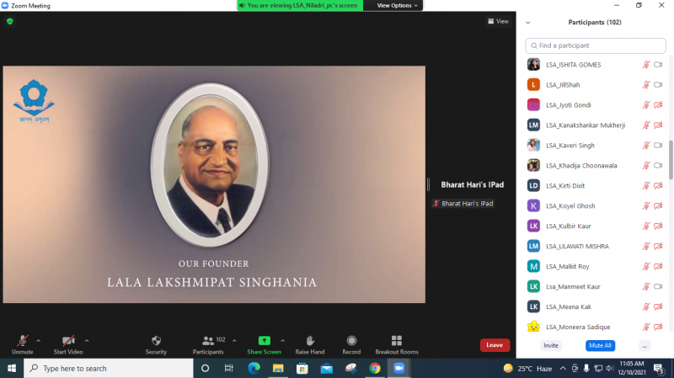Open the Security shield icon
The width and height of the screenshot is (674, 378).
click(156, 340)
